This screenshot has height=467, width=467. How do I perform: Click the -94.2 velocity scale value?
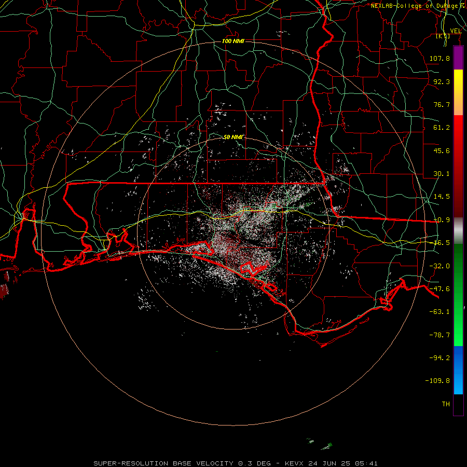pos(439,358)
